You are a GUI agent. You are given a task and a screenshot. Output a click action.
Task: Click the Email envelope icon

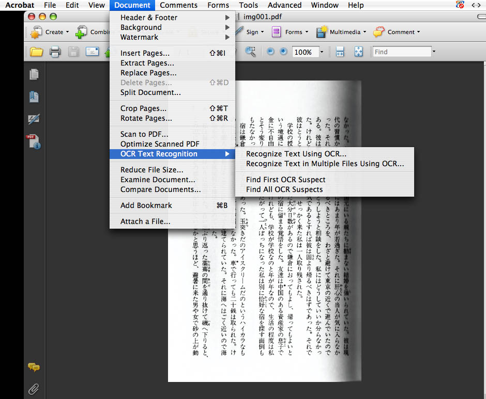[93, 52]
